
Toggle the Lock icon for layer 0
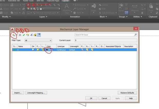coord(43,50)
